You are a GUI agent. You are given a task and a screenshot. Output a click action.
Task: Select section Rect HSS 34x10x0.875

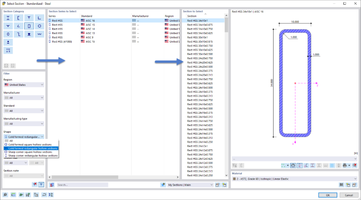pos(200,25)
